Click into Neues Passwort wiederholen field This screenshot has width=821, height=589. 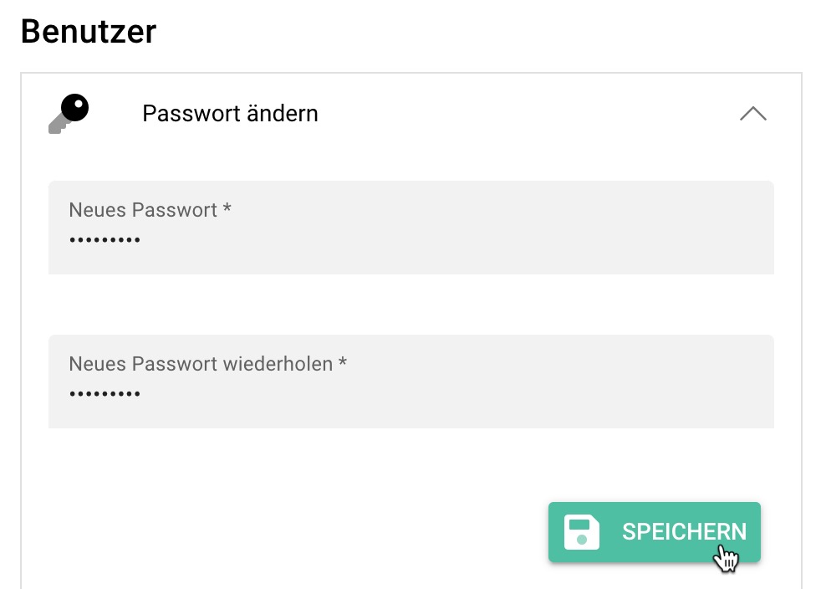(334, 382)
